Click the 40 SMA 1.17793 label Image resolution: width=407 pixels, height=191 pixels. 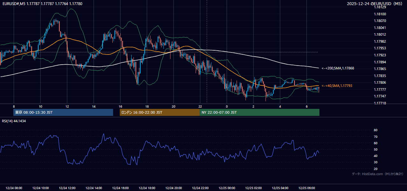[x=337, y=86]
